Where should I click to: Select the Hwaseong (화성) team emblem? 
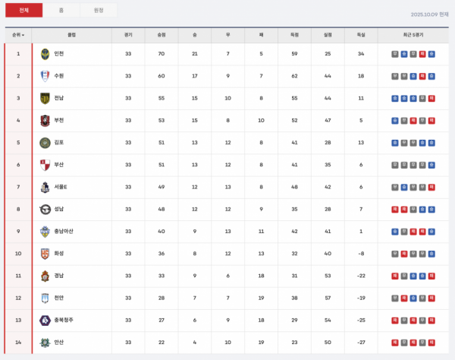click(x=45, y=254)
